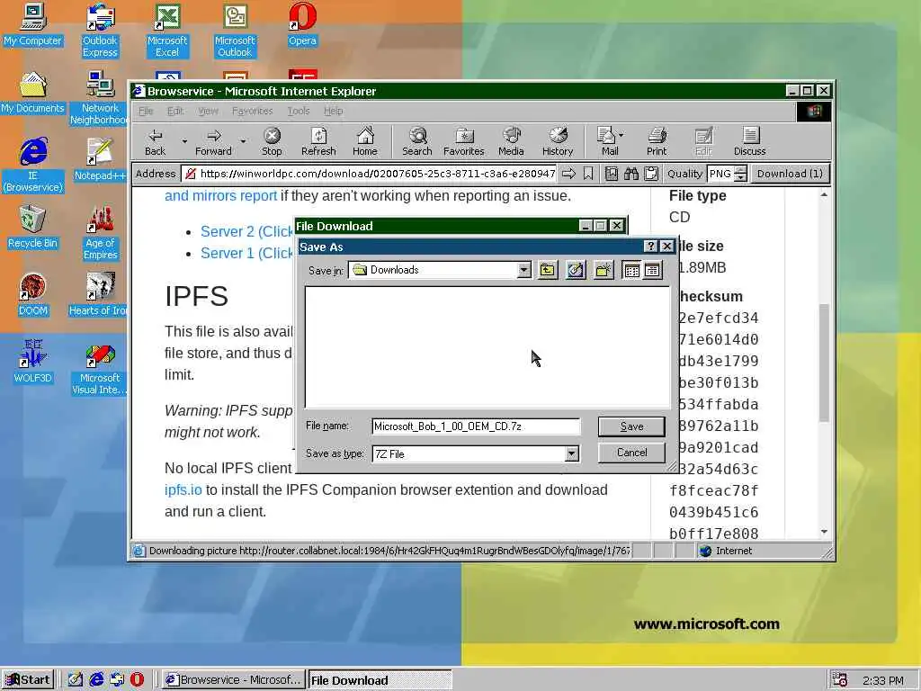Click the Server 1 download link
Viewport: 921px width, 691px height.
pyautogui.click(x=246, y=253)
